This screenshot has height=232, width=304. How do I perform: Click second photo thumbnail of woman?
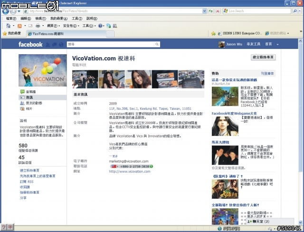coord(112,79)
